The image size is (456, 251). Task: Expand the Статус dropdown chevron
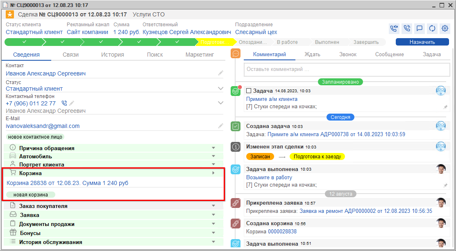(x=221, y=88)
